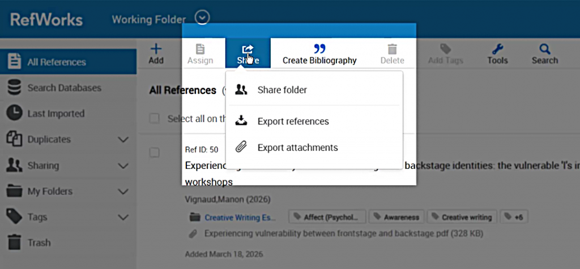Check the Select all on page checkbox
Screen dimensions: 580x269
154,119
